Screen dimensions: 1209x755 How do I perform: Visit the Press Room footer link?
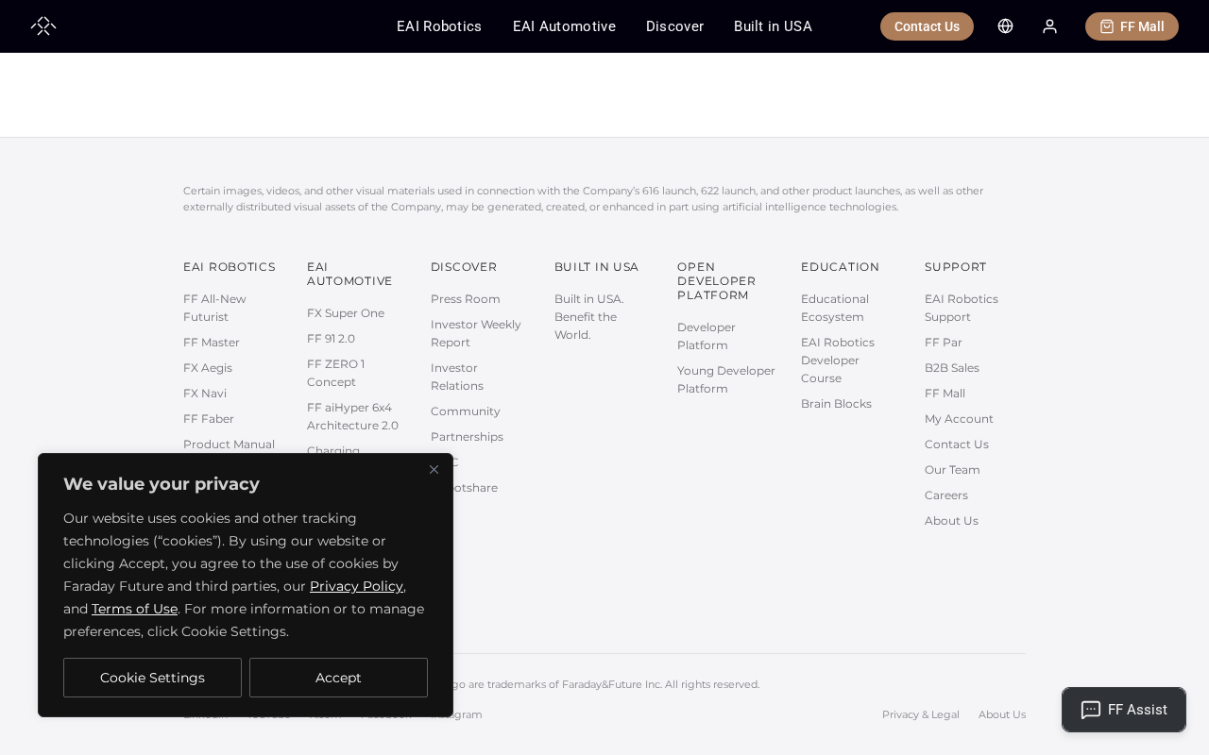click(466, 299)
